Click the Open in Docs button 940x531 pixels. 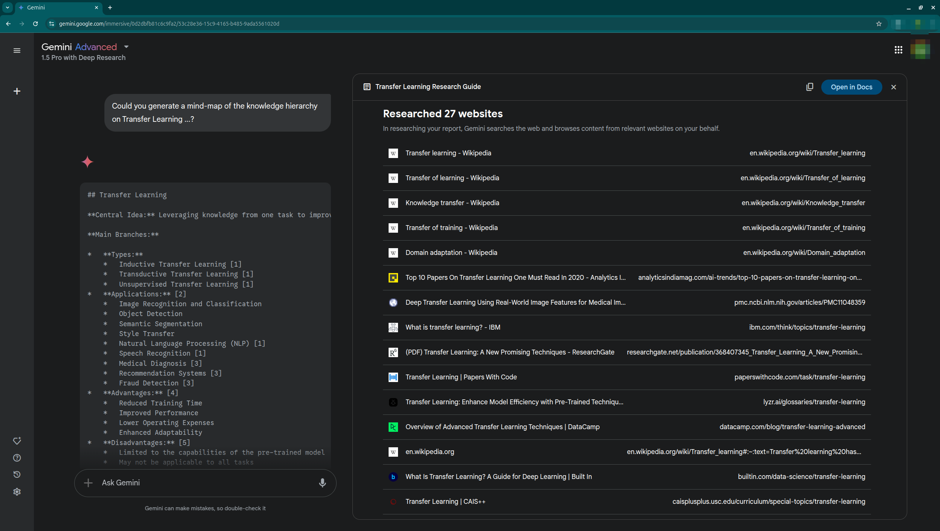point(851,87)
